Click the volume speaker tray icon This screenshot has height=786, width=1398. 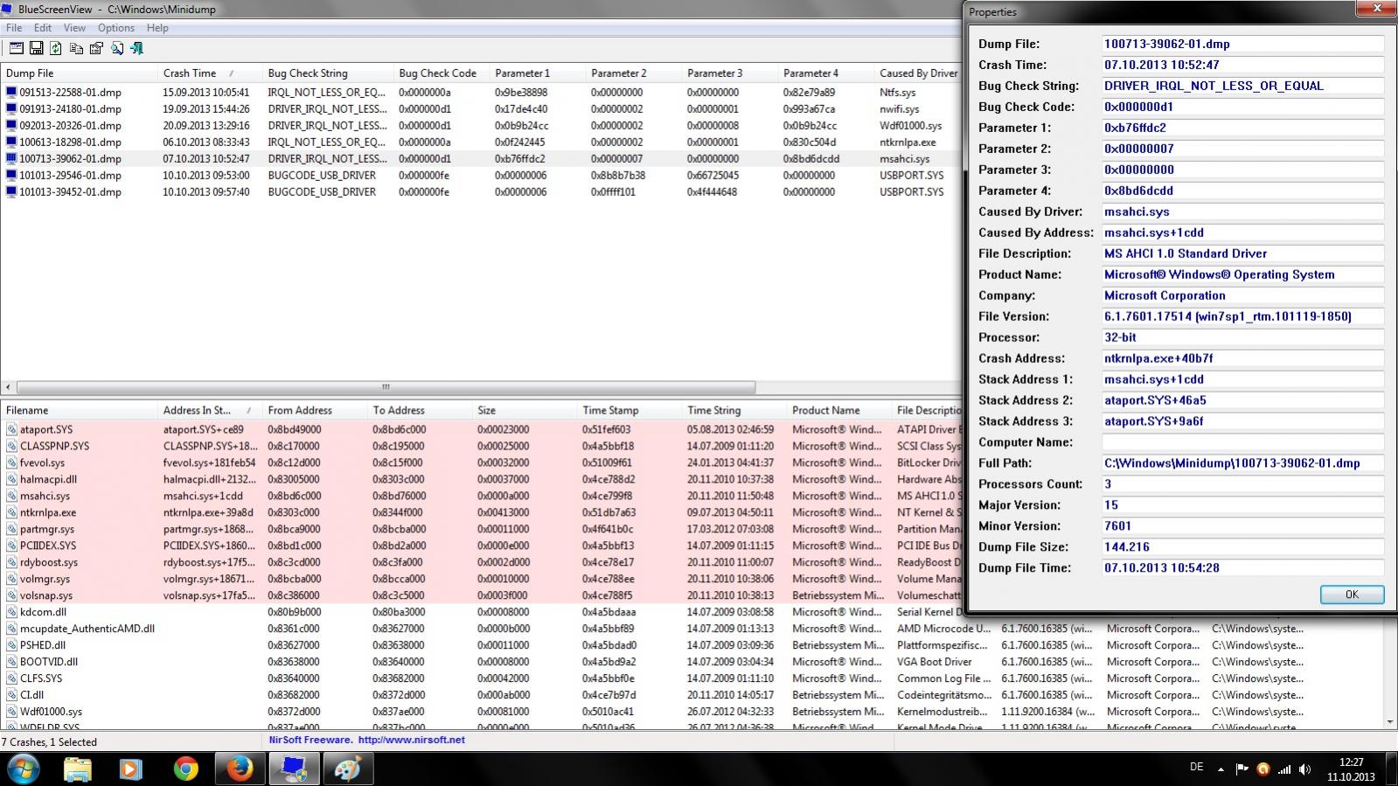click(x=1304, y=769)
